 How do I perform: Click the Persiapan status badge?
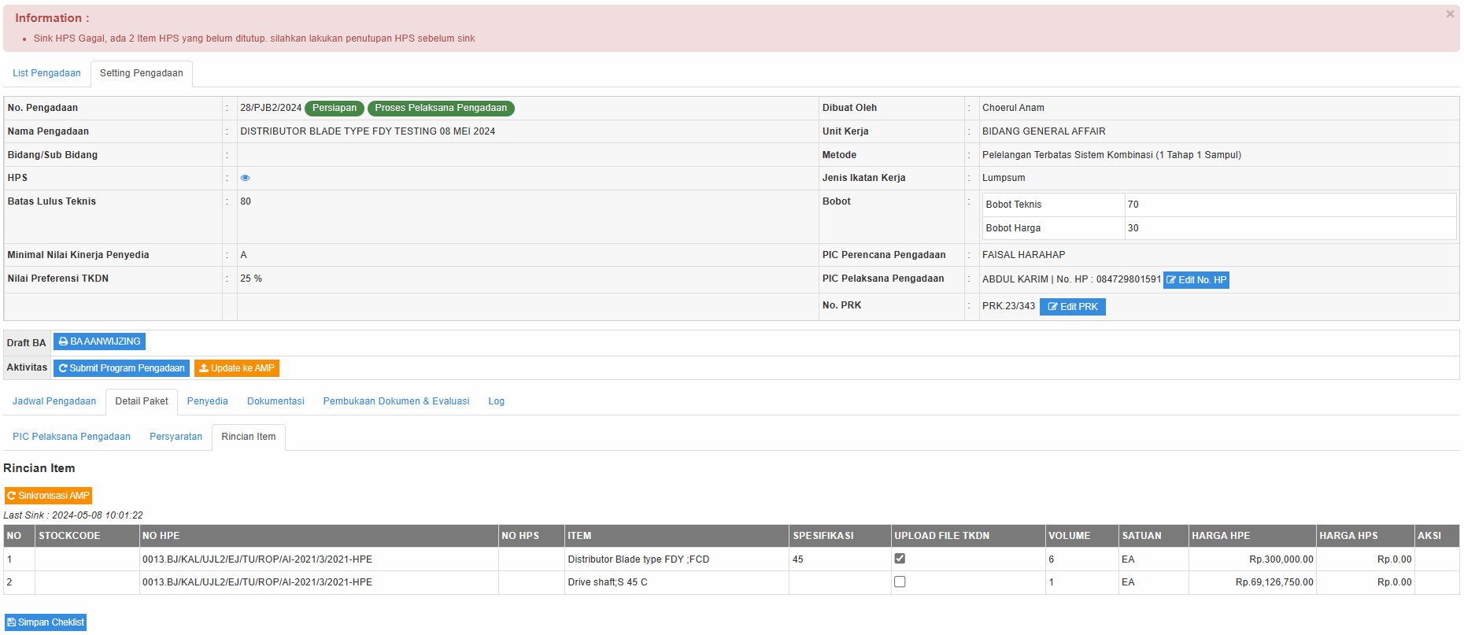pos(334,108)
